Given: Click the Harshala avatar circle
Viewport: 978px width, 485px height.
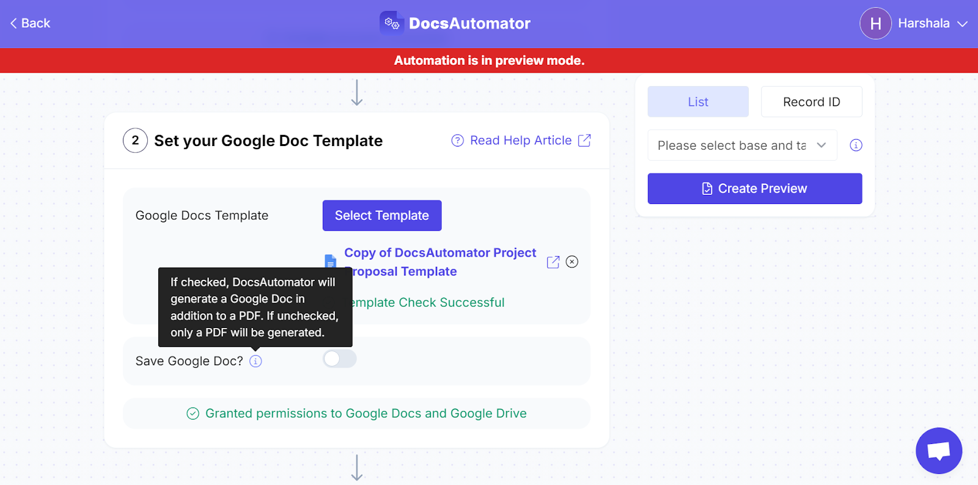Looking at the screenshot, I should (x=875, y=23).
